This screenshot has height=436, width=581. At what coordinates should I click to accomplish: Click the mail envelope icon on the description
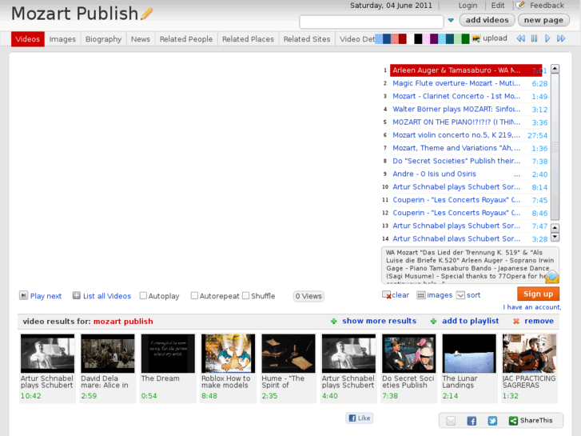pyautogui.click(x=552, y=277)
